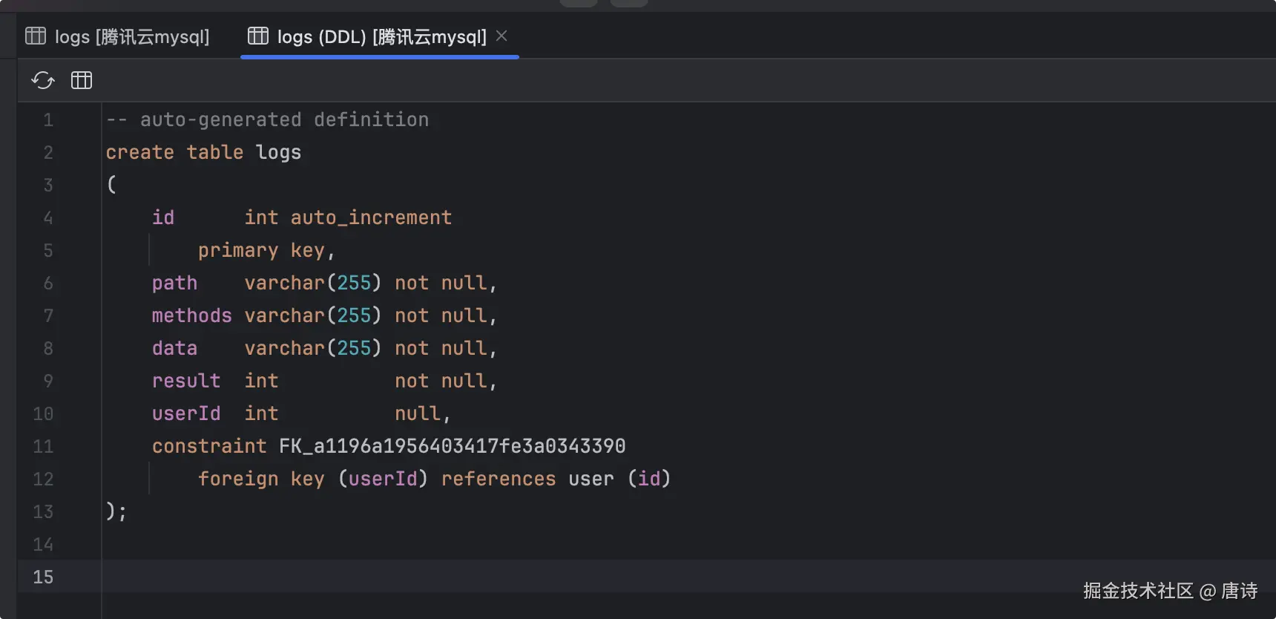
Task: Click line number 11 in the gutter
Action: pos(43,447)
